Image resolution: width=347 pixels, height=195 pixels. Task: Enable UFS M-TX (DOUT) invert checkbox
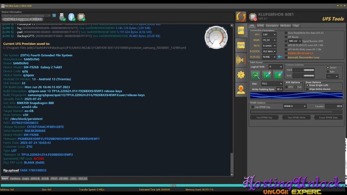pos(286,45)
